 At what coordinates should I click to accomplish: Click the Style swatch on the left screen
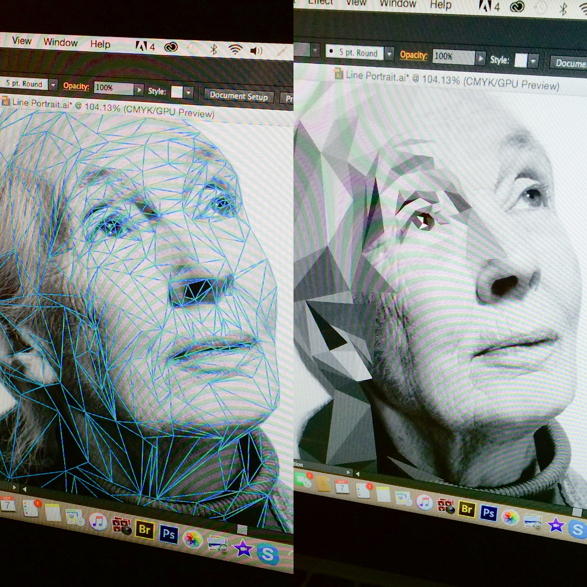[177, 92]
